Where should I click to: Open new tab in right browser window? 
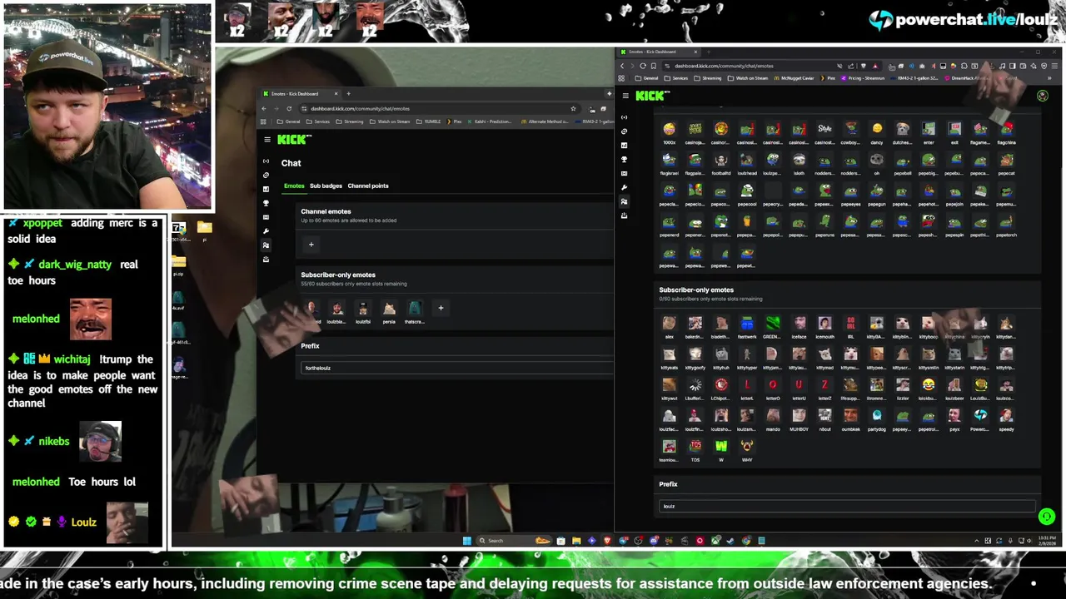708,52
